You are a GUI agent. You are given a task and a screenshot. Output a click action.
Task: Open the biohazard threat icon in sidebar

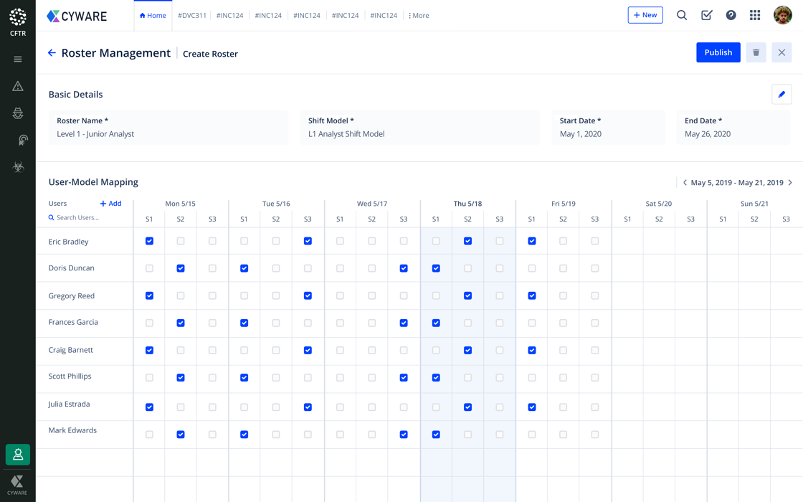click(18, 167)
